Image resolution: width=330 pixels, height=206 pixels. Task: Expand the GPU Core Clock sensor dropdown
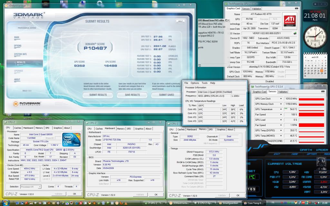pyautogui.click(x=281, y=99)
